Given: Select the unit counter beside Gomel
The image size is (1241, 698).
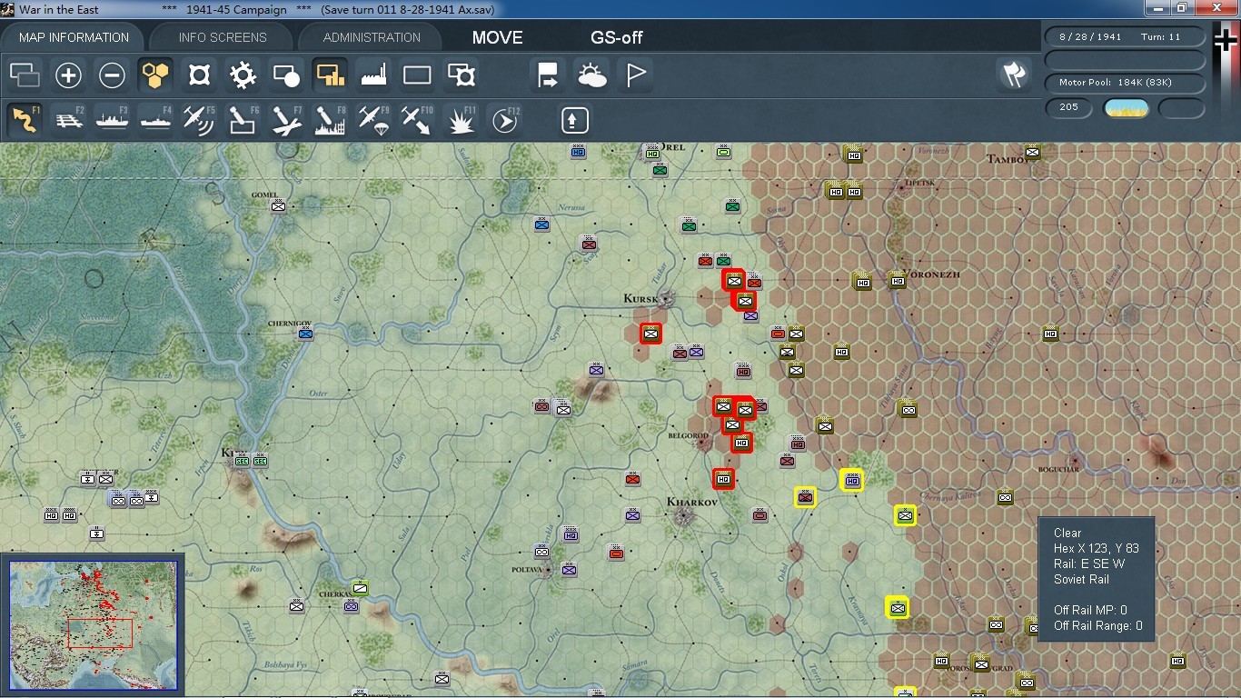Looking at the screenshot, I should coord(279,206).
